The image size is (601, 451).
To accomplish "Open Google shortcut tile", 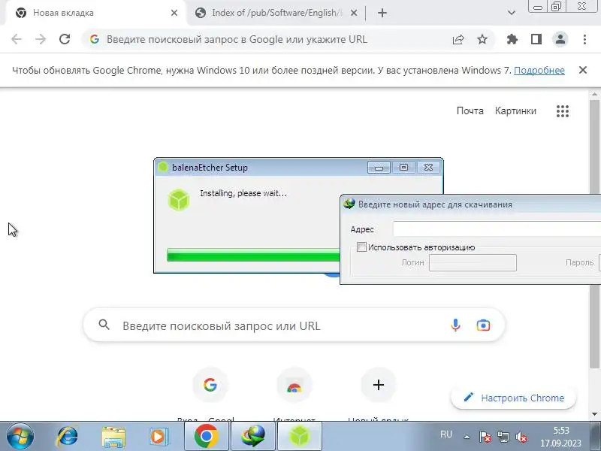I will pyautogui.click(x=210, y=385).
